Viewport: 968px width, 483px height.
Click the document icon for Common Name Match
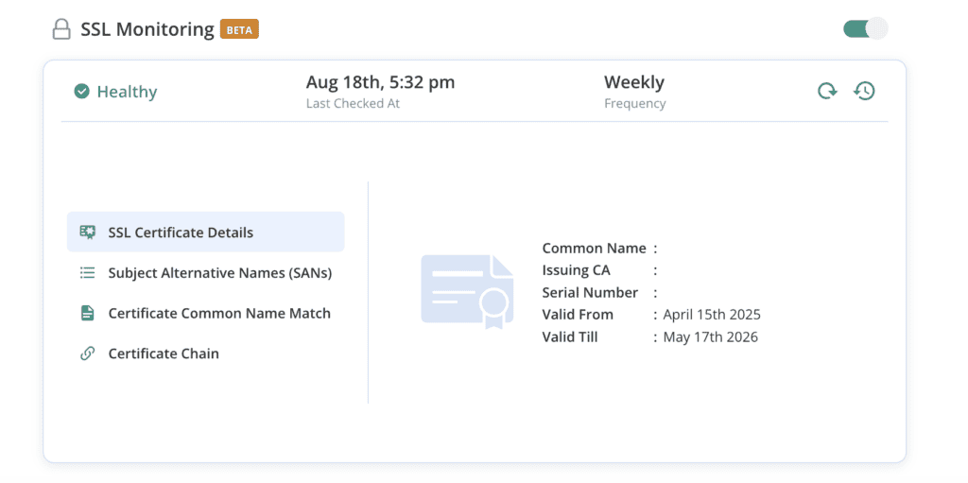point(88,313)
